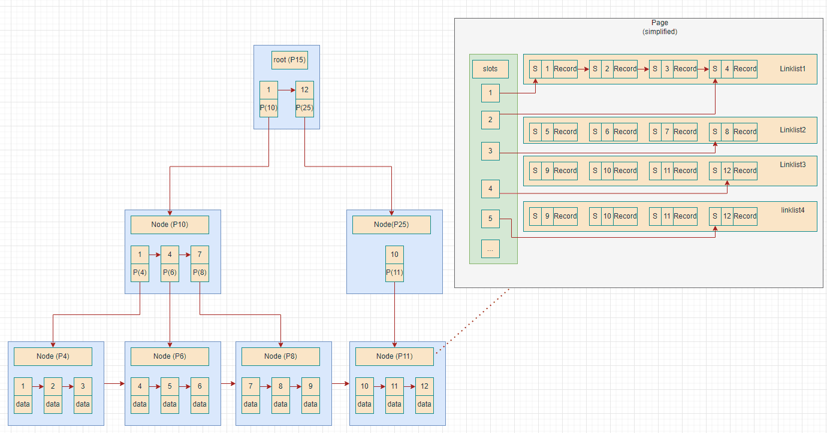Click the Node (P4) title bar

pos(53,356)
